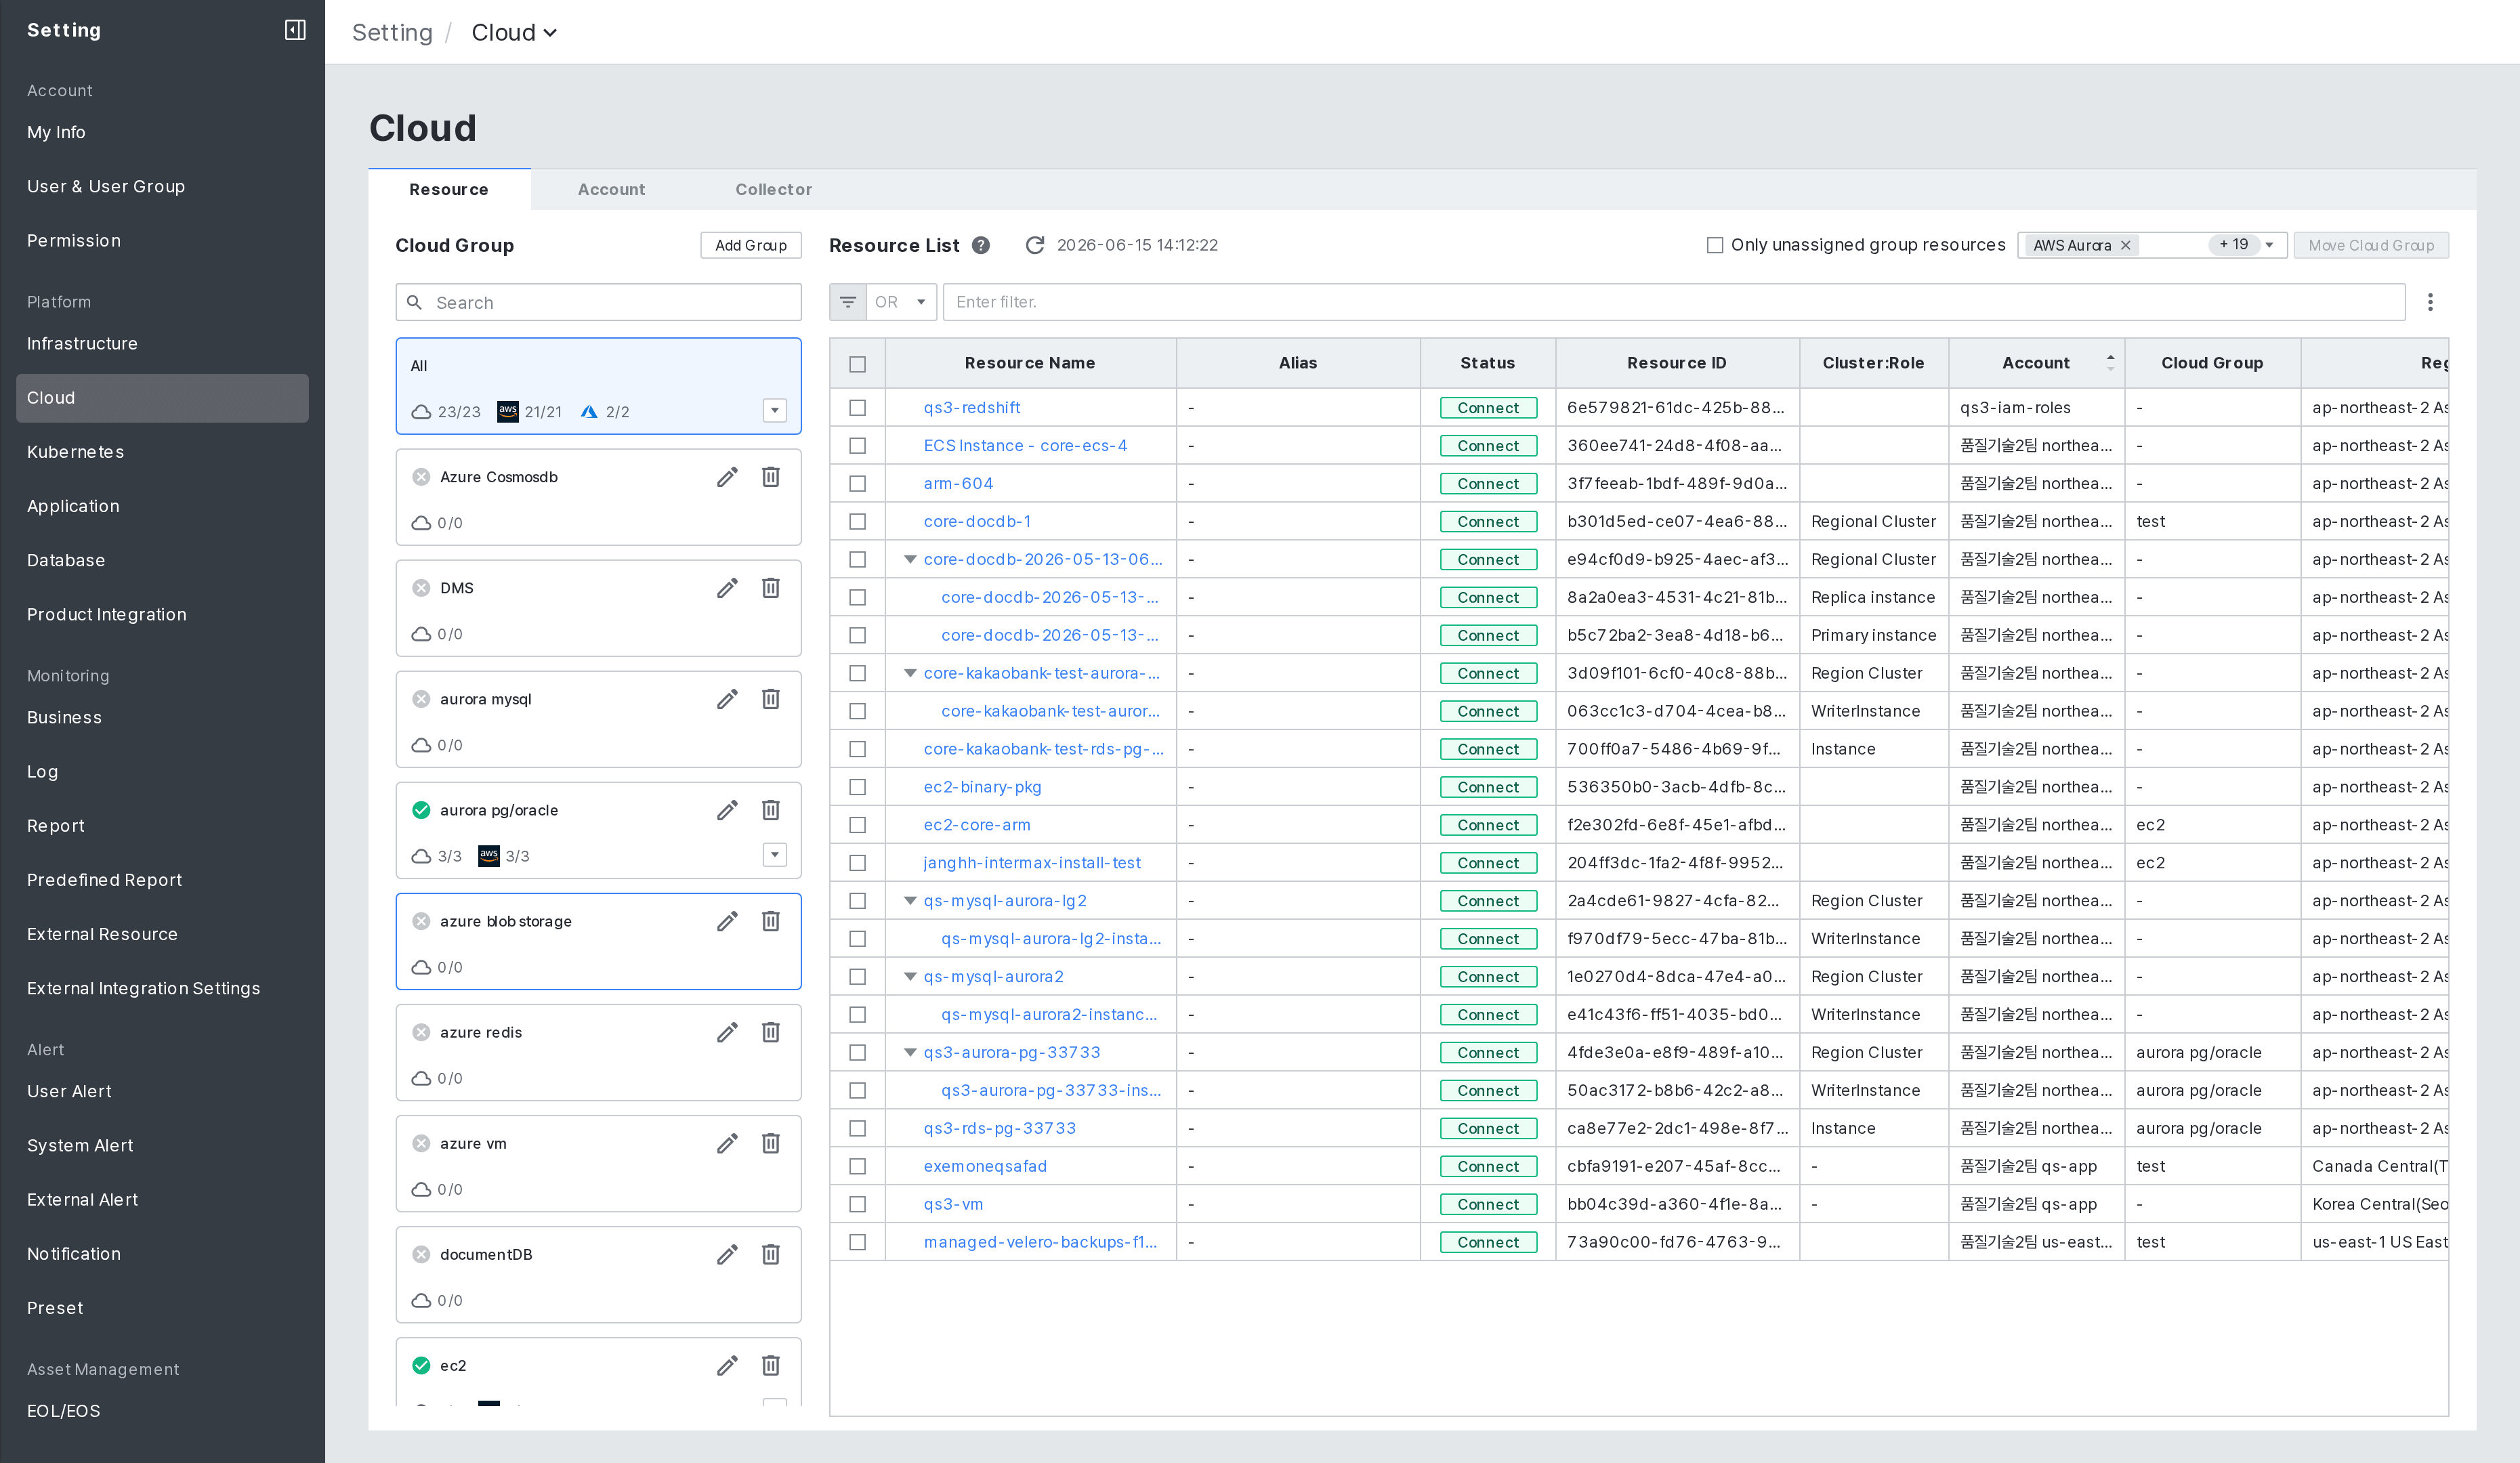This screenshot has width=2520, height=1463.
Task: Collapse the Setting sidebar panel icon
Action: point(295,30)
